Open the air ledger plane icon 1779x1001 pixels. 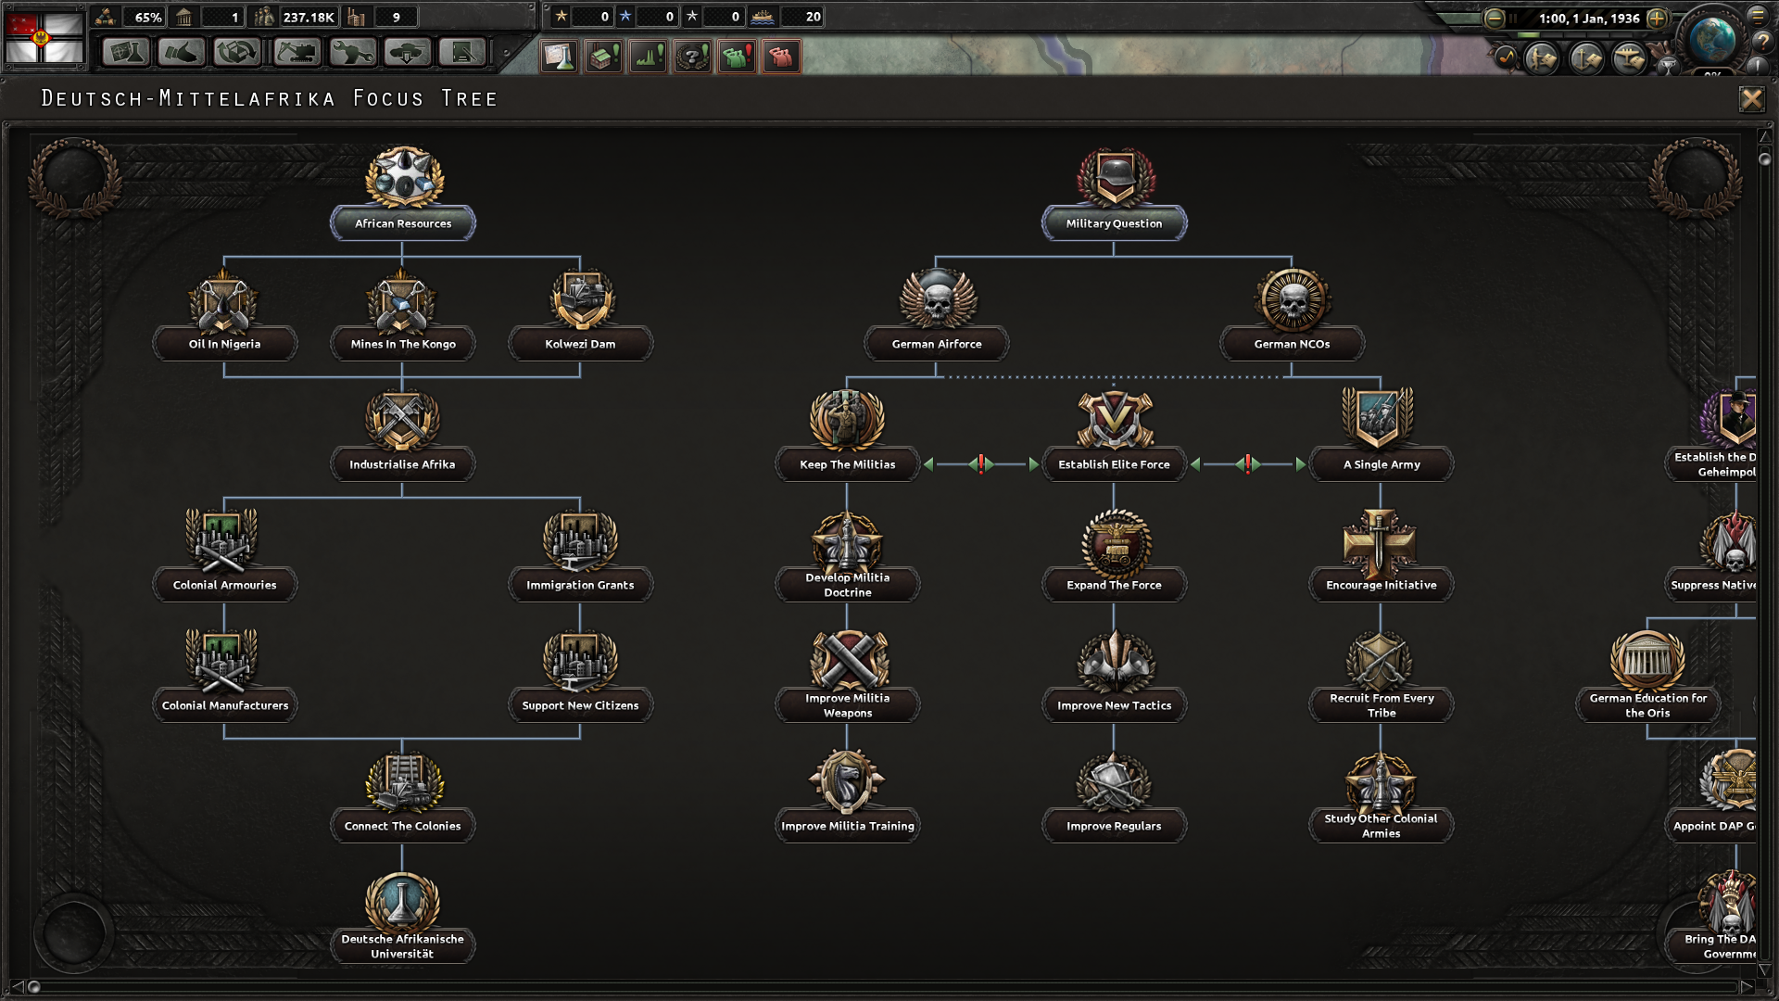[x=1630, y=59]
